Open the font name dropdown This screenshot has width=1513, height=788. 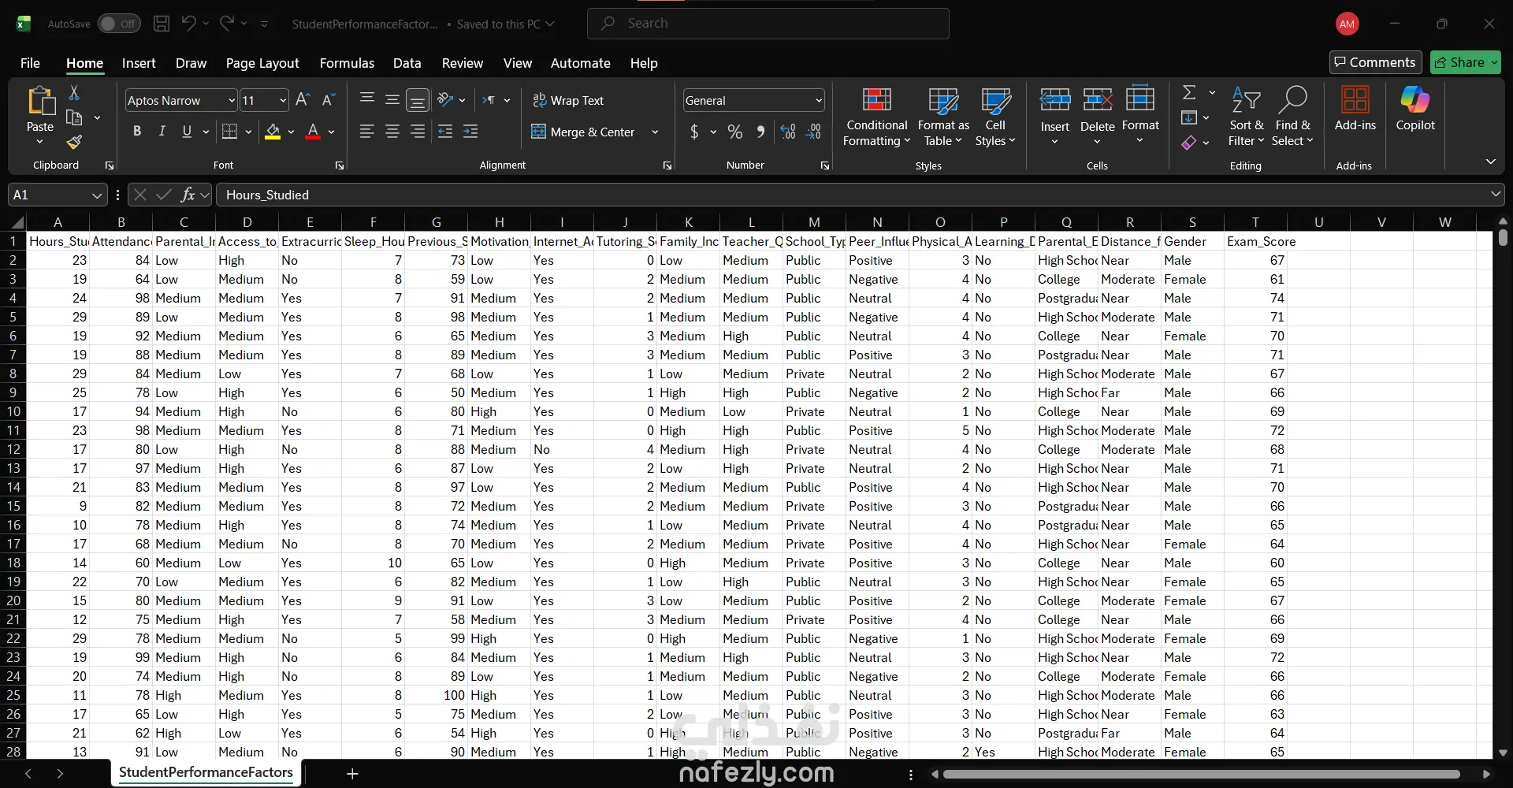point(232,101)
